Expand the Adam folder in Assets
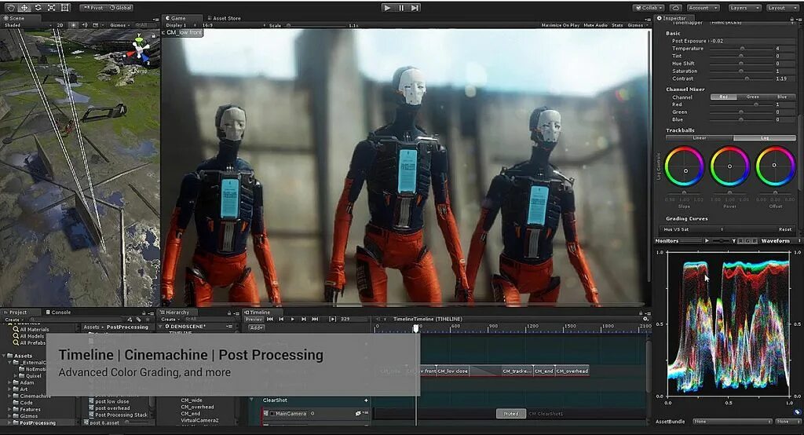The width and height of the screenshot is (804, 435). click(x=10, y=382)
